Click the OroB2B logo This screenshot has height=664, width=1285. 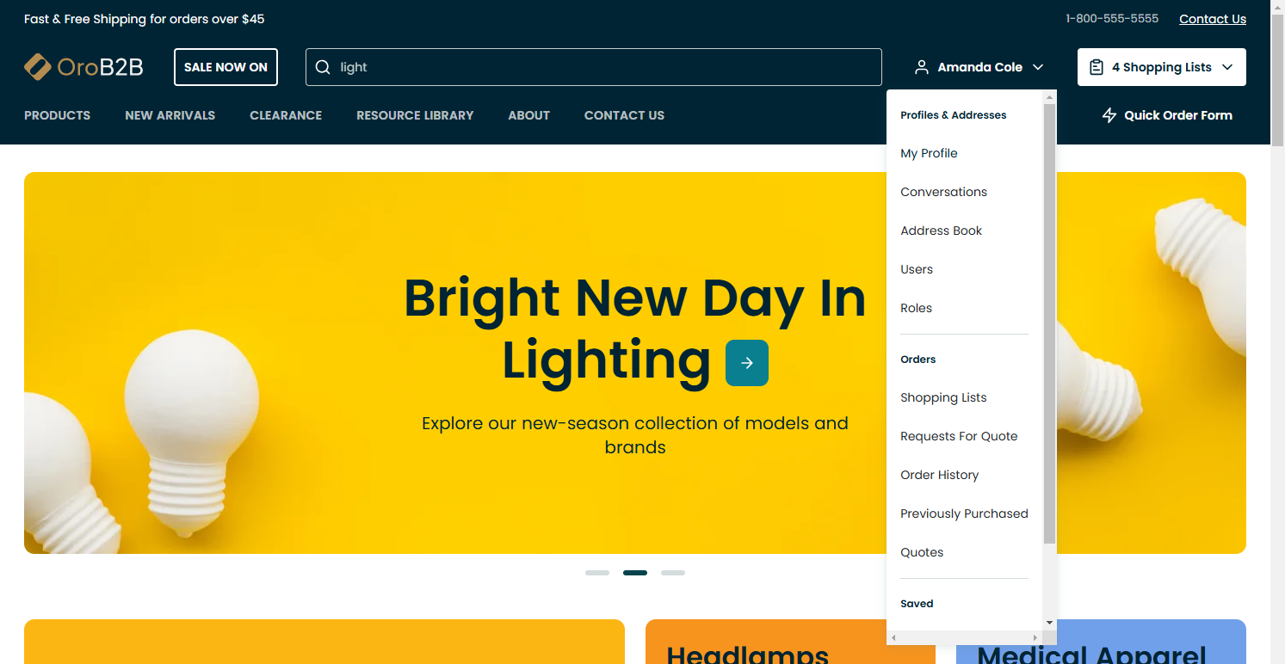[x=83, y=67]
